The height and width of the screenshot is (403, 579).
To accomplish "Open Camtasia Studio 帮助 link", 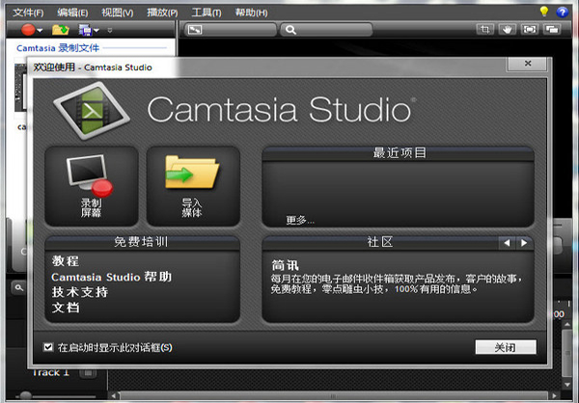I will point(112,277).
